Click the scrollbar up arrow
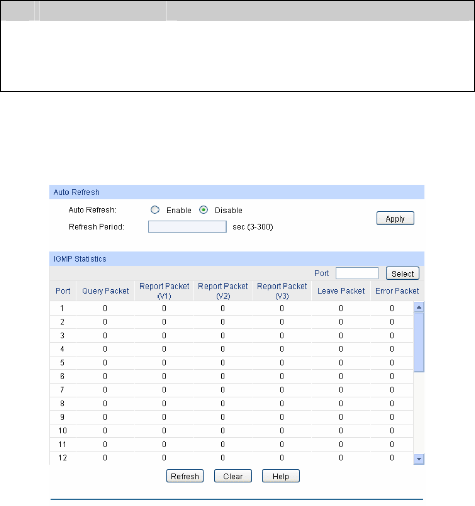This screenshot has height=506, width=475. point(419,307)
